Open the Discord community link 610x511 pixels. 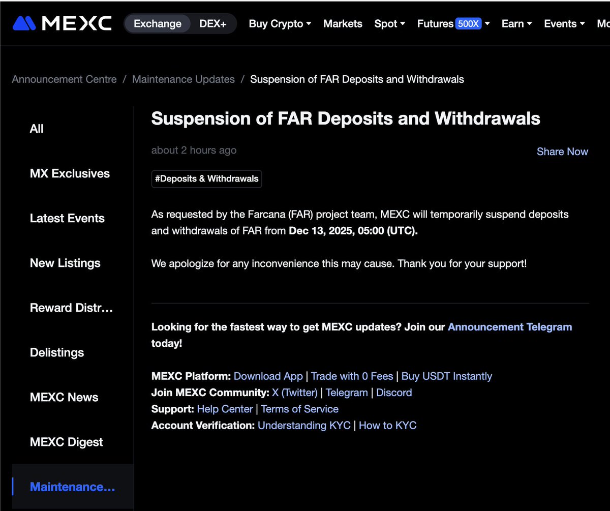click(x=394, y=392)
